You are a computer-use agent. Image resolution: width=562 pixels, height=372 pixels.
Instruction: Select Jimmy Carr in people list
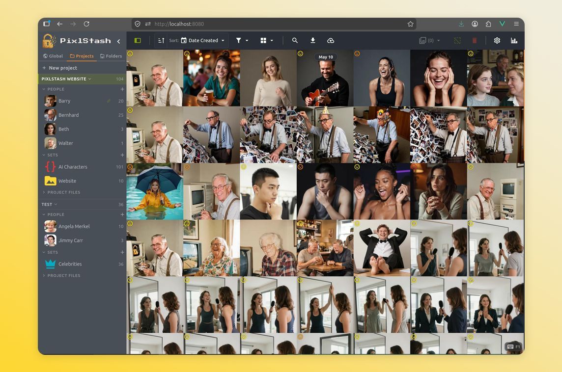click(x=82, y=240)
